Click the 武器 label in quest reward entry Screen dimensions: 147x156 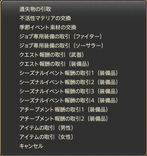(x=76, y=55)
